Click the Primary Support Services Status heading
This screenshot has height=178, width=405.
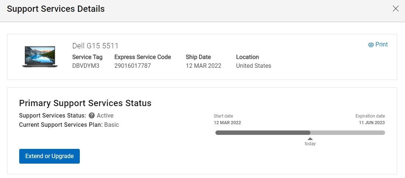point(85,103)
